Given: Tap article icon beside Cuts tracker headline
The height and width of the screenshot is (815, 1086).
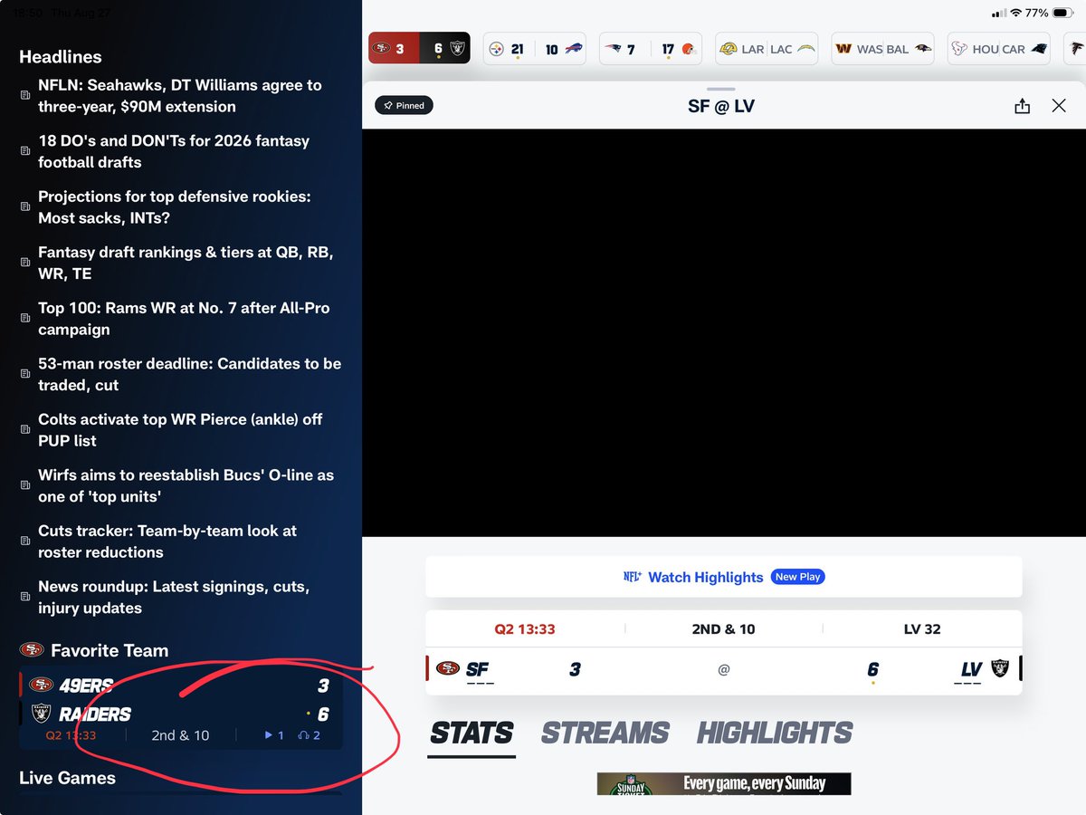Looking at the screenshot, I should pos(25,542).
